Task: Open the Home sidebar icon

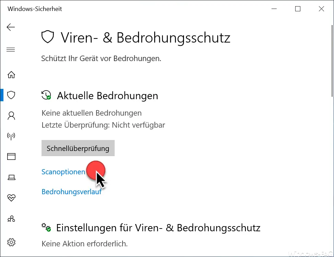Action: coord(11,75)
